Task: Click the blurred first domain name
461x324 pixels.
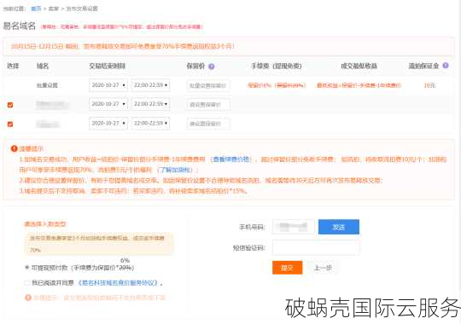Action: [x=52, y=105]
